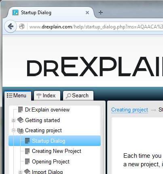Switch to the Search tab
Viewport: 163px width, 174px height.
tap(78, 96)
